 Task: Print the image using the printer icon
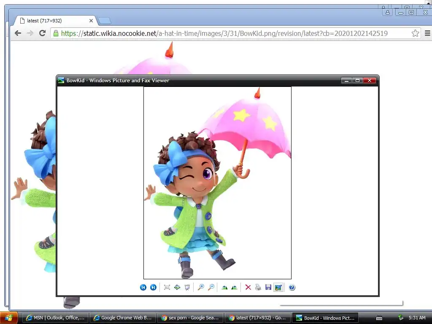coord(258,287)
